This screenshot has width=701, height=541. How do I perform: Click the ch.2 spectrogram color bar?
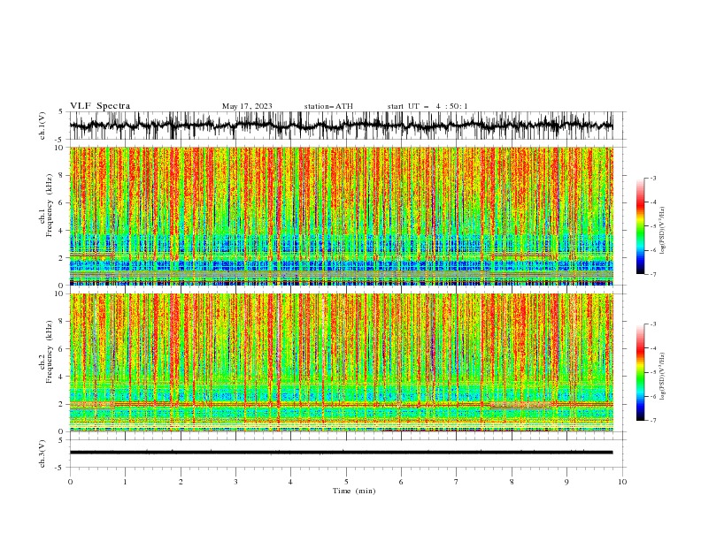pos(640,372)
